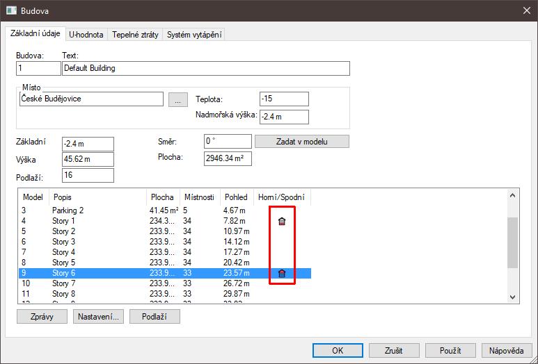Screen dimensions: 538x364
Task: Click the Místnosti column header
Action: tap(200, 197)
